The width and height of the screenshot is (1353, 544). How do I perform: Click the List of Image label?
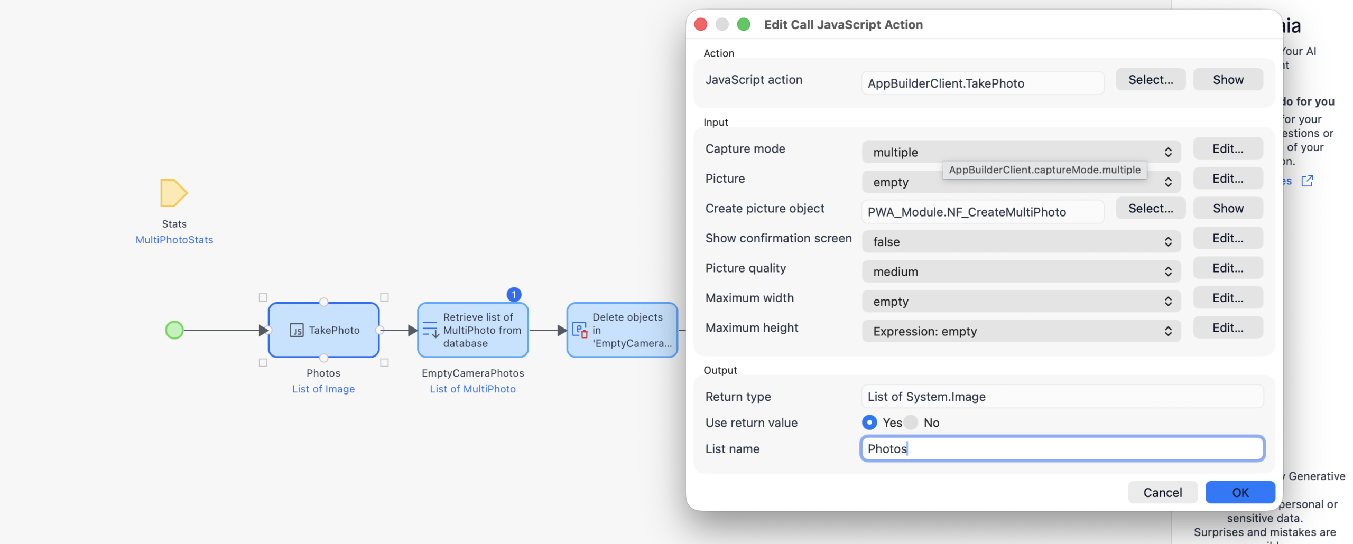point(323,389)
